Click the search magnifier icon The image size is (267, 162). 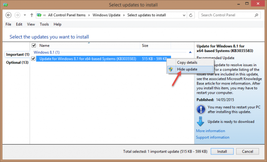(x=256, y=15)
